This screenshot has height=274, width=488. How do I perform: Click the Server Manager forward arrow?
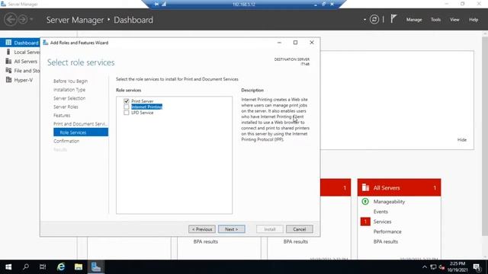[x=23, y=19]
